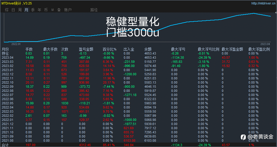Viewport: 277px width, 147px height.
Task: Click the 340.84 total deposit value
Action: (129, 145)
